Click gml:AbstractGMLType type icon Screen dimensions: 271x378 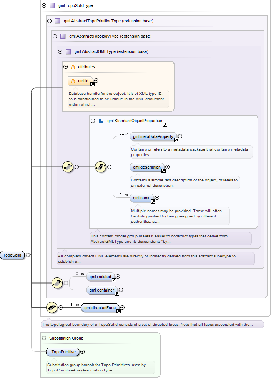(68, 51)
